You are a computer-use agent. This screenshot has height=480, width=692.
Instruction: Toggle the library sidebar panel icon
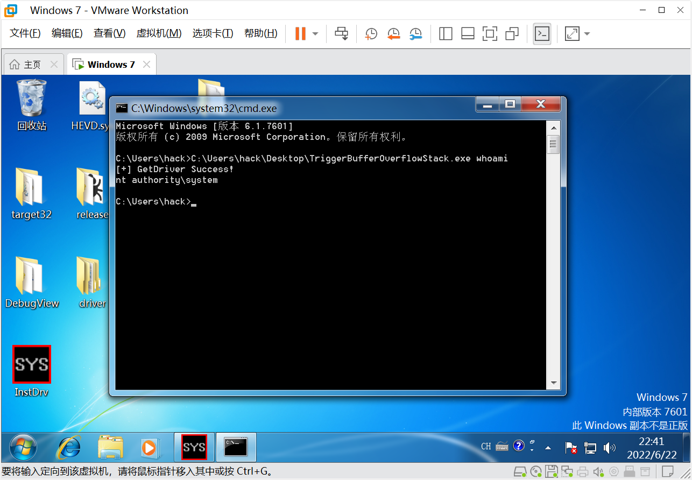click(x=446, y=34)
